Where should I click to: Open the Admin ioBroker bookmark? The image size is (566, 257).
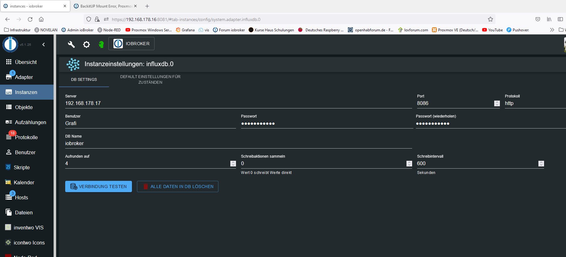coord(77,30)
